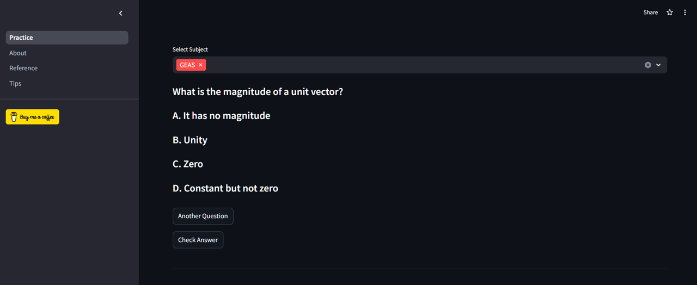The width and height of the screenshot is (697, 285).
Task: Remove the GEAS subject tag
Action: coord(200,65)
